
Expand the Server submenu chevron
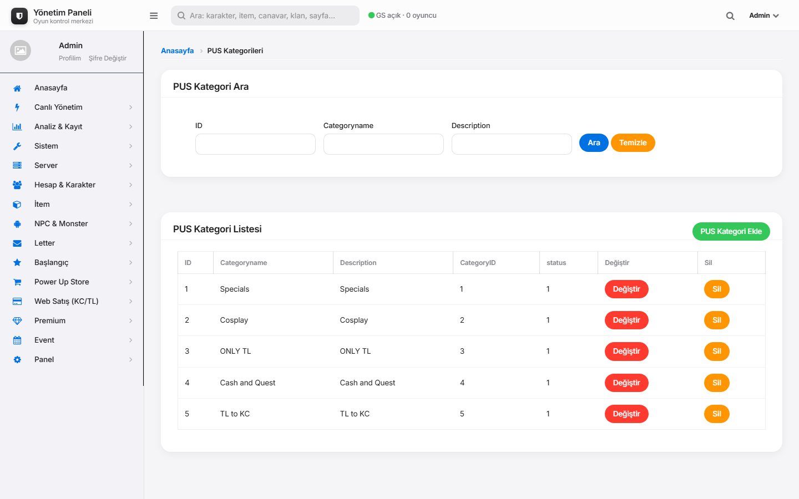pyautogui.click(x=131, y=166)
